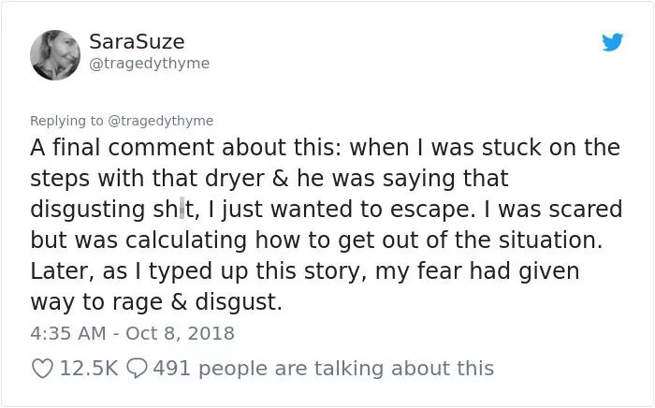Screen dimensions: 655x408
Task: Click the word 'disgusting' in the tweet
Action: click(88, 210)
